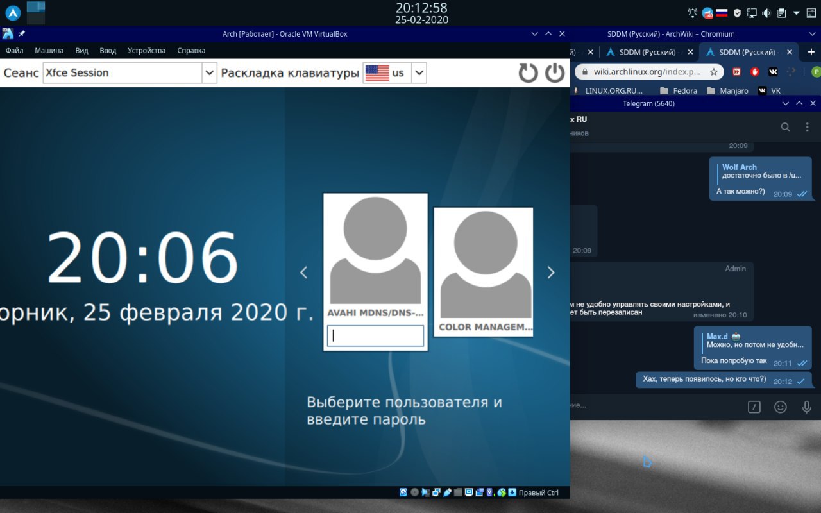Click the Правый Ctrl host key label
Viewport: 821px width, 513px height.
539,492
